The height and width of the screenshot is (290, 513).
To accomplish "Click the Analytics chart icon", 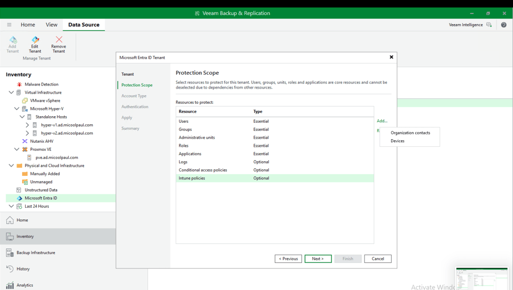I will pos(10,285).
